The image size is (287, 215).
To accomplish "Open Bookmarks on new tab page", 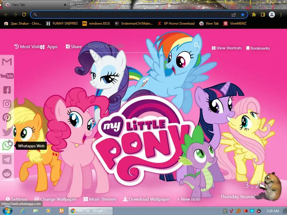I will pos(258,48).
